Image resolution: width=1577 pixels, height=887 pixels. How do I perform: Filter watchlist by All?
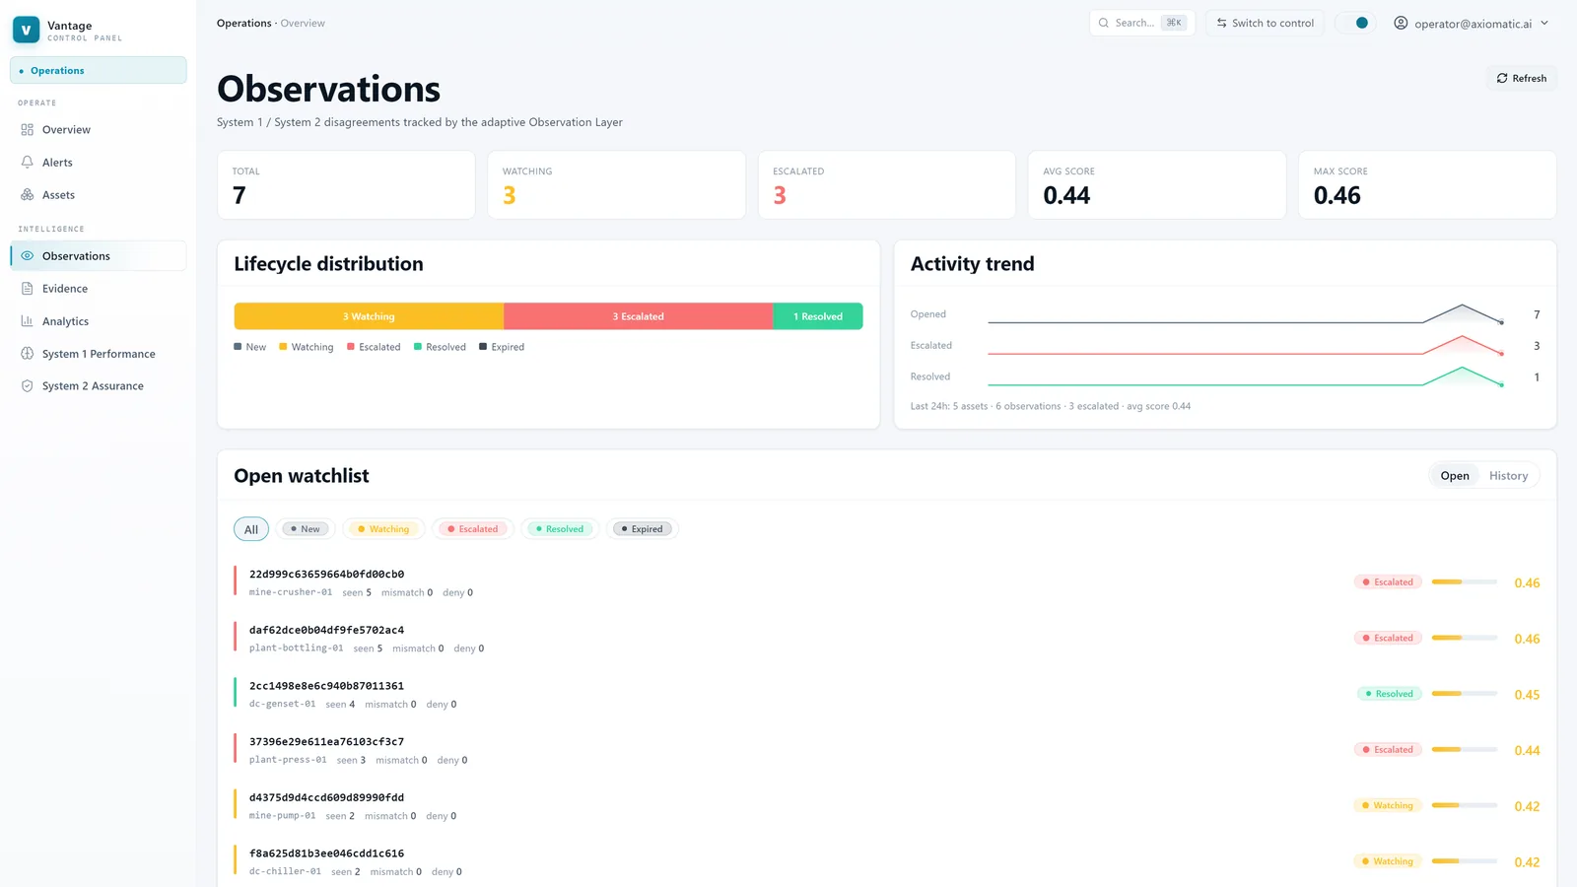(x=251, y=529)
